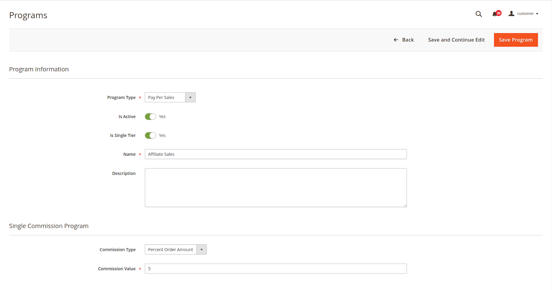
Task: Click the Commission Value label
Action: click(x=117, y=269)
